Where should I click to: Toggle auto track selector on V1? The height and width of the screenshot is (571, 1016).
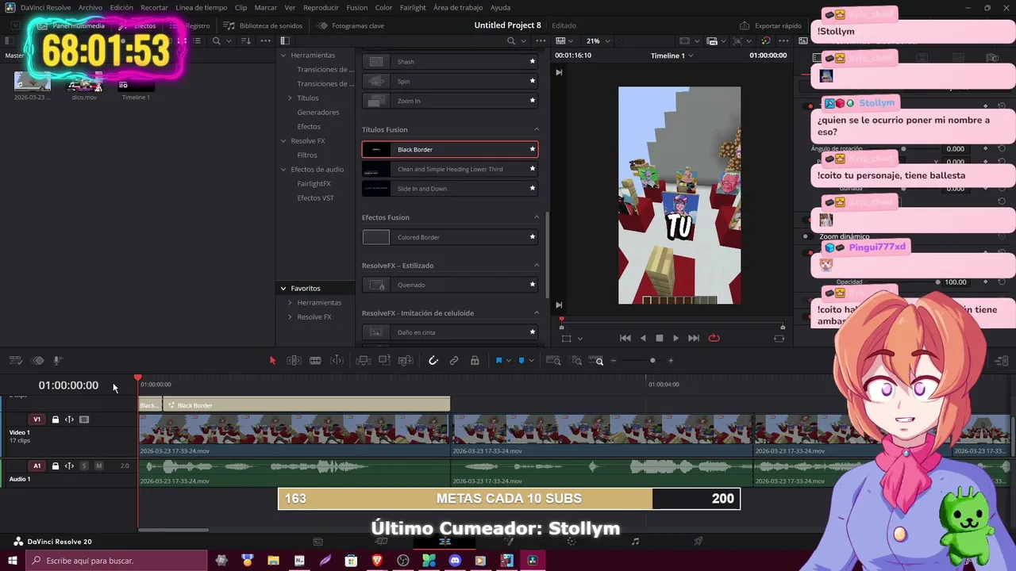click(x=69, y=420)
